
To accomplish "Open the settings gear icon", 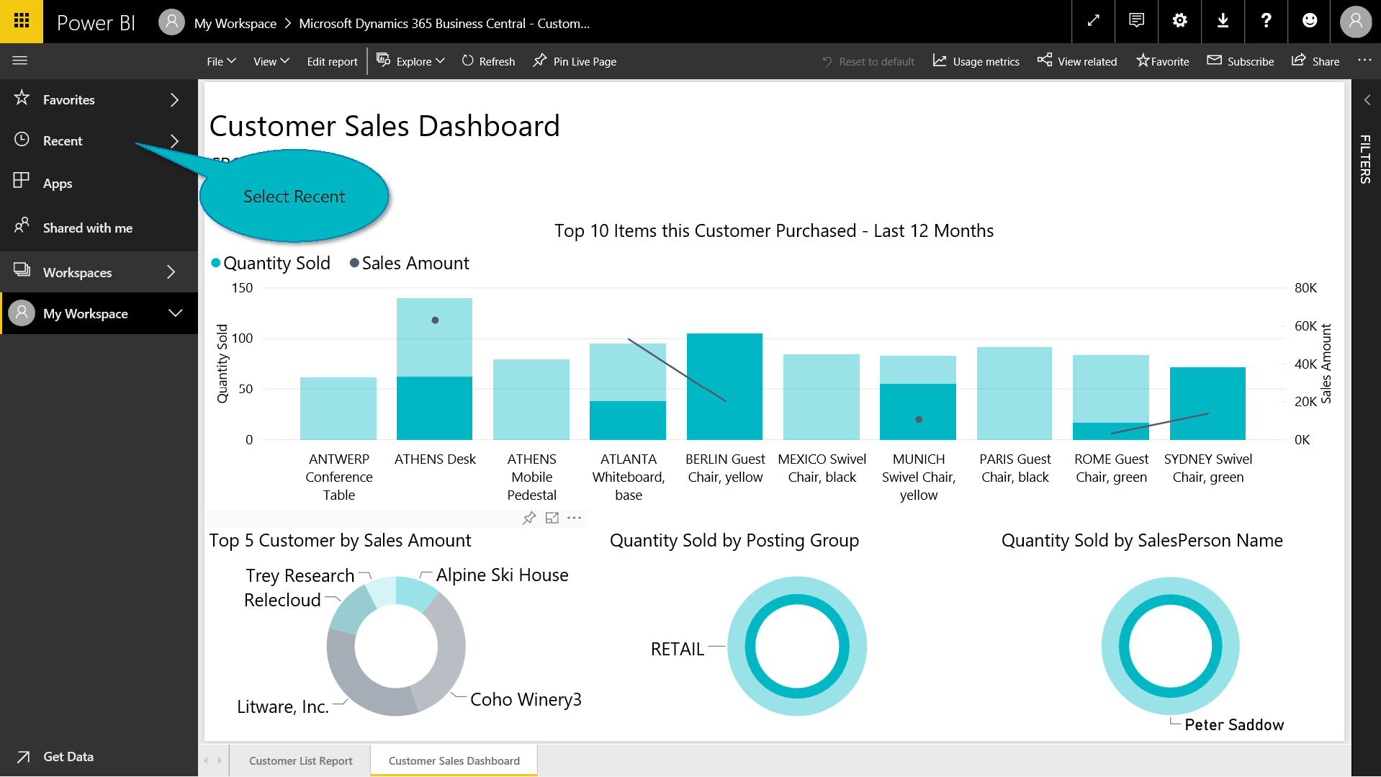I will (1179, 21).
